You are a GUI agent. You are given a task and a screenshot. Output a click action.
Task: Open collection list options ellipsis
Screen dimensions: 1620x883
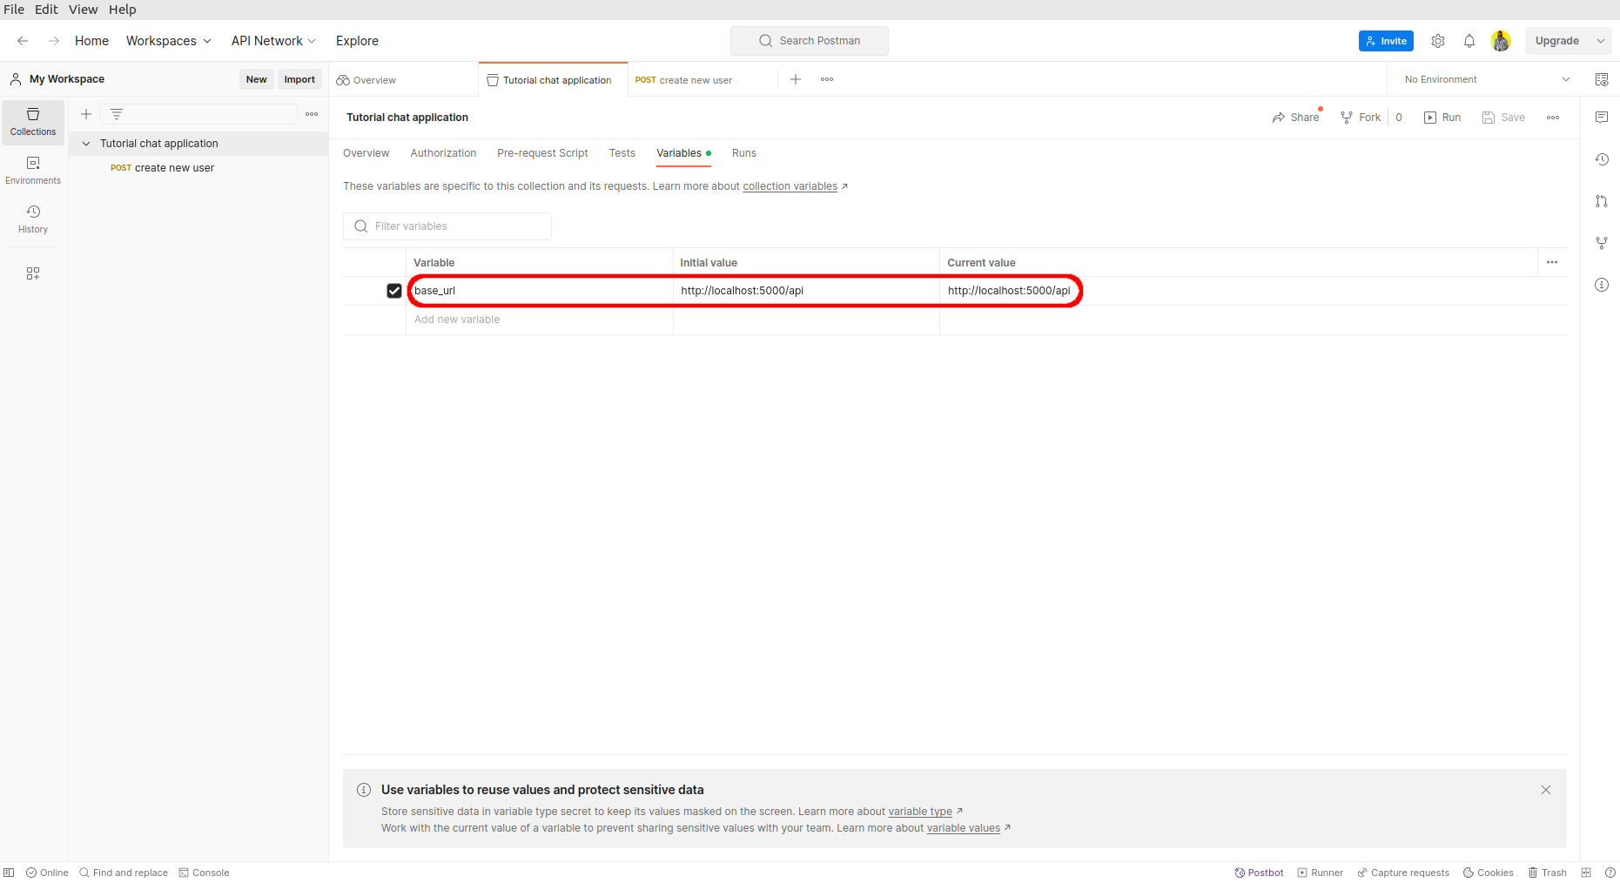click(x=312, y=114)
